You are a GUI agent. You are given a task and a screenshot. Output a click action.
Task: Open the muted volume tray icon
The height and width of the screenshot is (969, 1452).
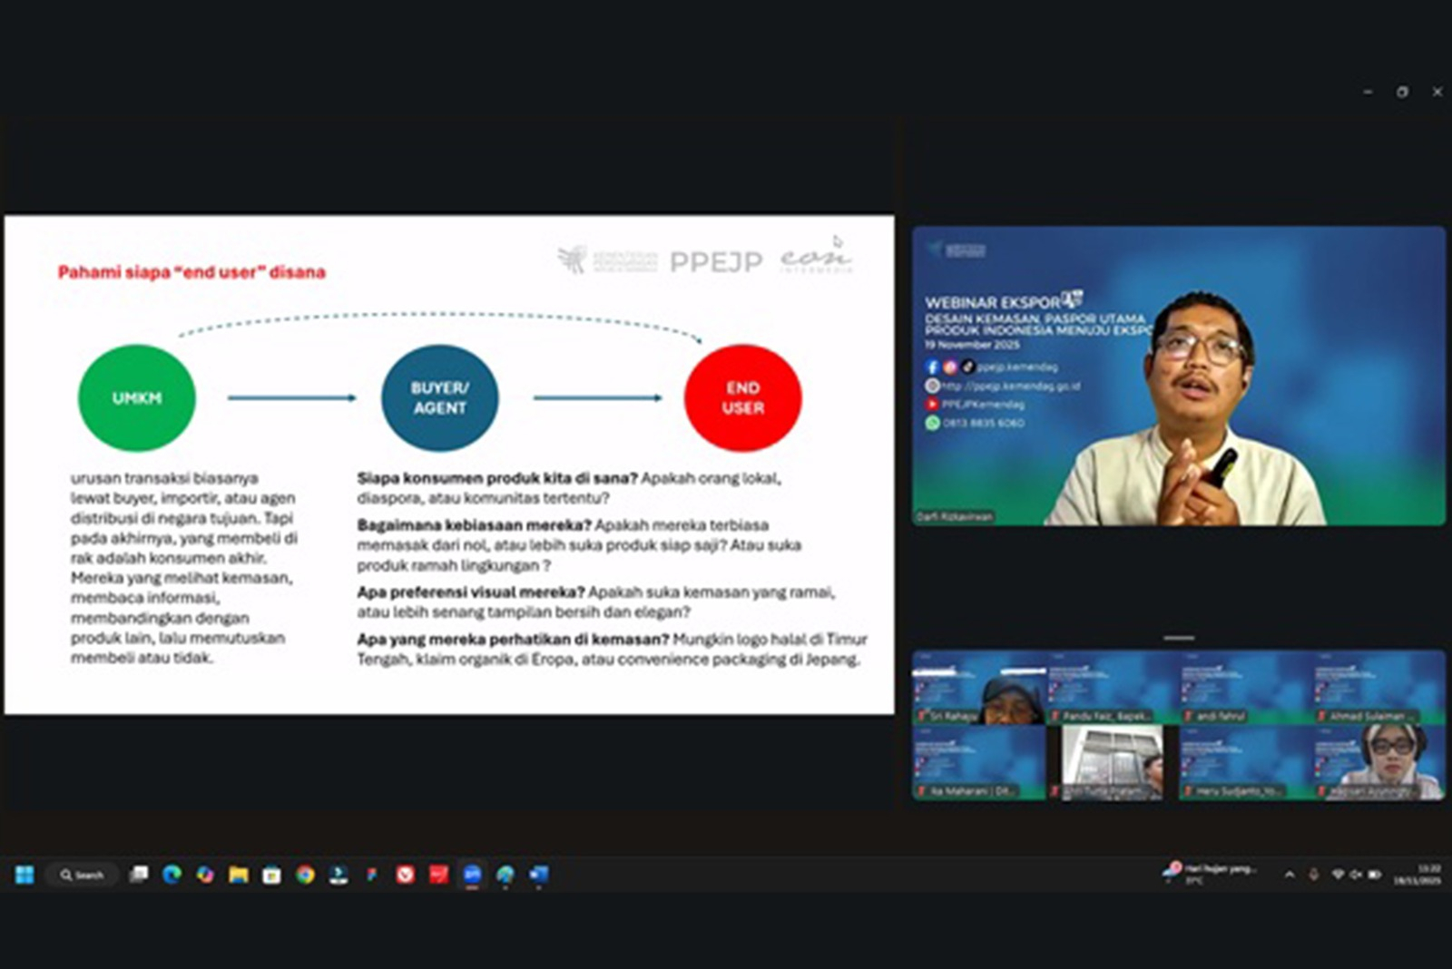tap(1356, 875)
